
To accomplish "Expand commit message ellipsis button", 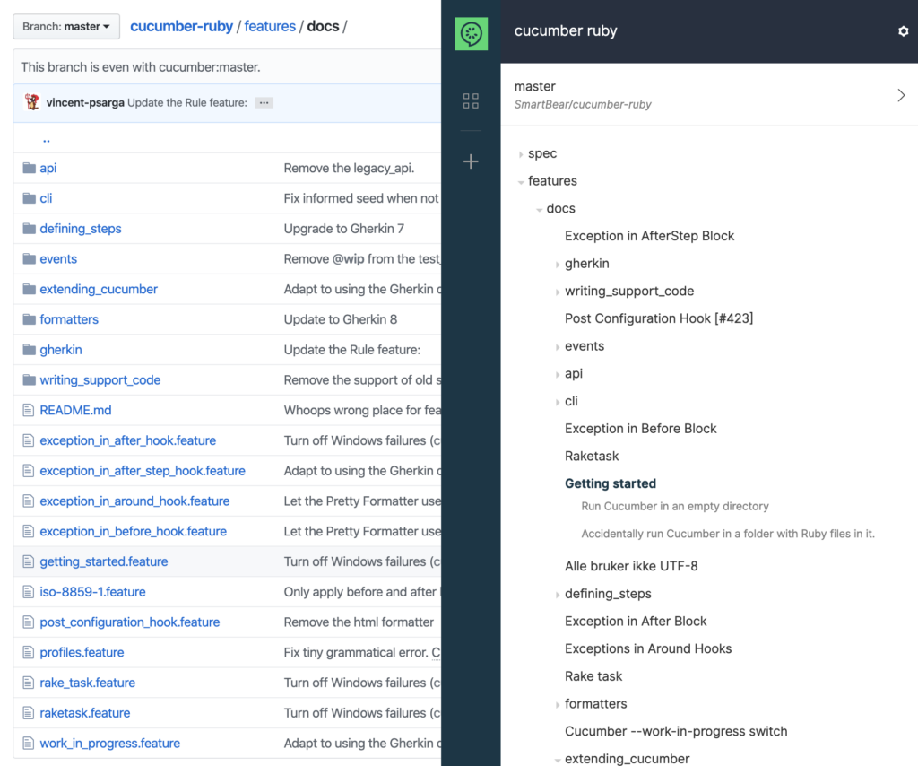I will pyautogui.click(x=264, y=102).
